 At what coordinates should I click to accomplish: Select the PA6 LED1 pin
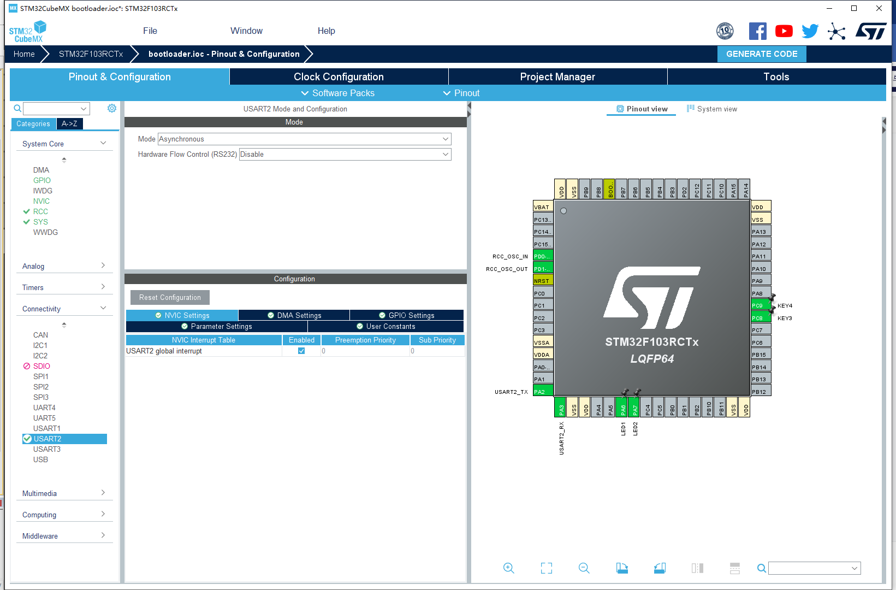pos(622,407)
